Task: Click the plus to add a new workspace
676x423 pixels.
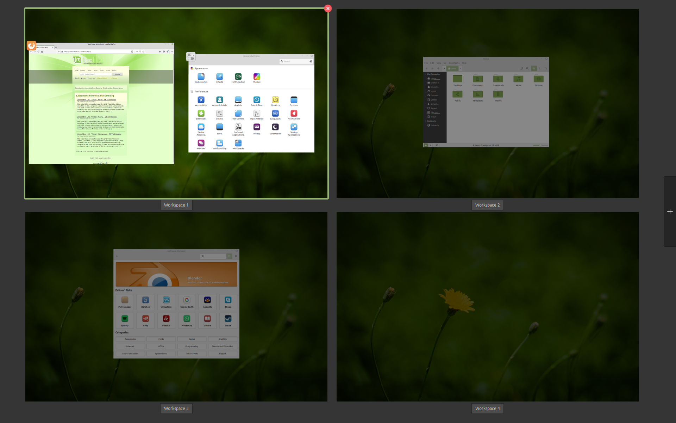Action: [x=670, y=211]
